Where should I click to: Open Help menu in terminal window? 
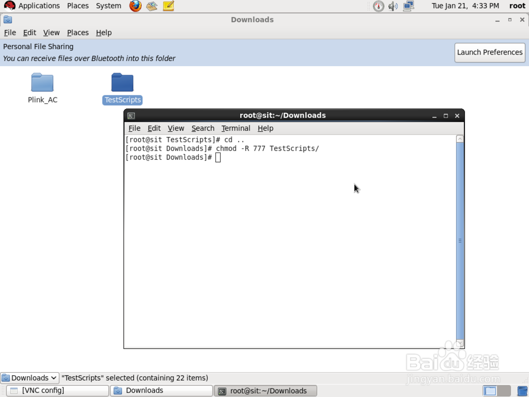click(x=265, y=128)
